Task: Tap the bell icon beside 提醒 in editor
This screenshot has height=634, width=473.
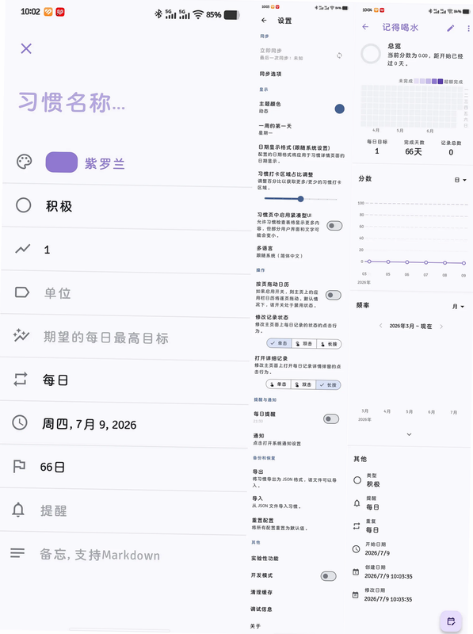Action: click(18, 510)
